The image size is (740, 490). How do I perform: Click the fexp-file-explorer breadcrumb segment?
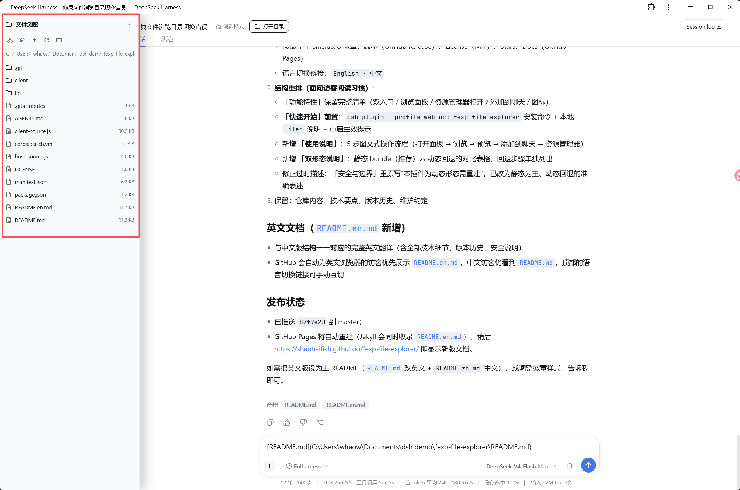coord(119,54)
